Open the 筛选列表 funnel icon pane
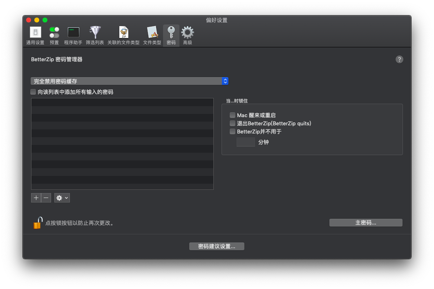The height and width of the screenshot is (289, 434). tap(95, 35)
